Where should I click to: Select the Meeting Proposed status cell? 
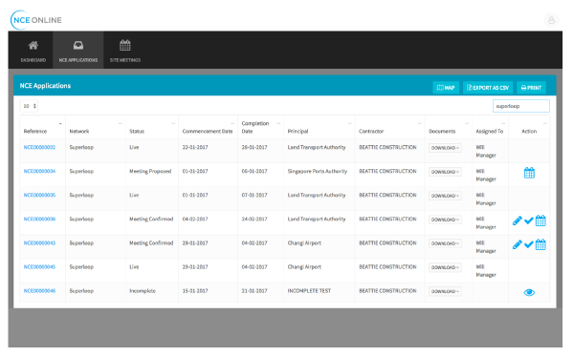pyautogui.click(x=150, y=172)
